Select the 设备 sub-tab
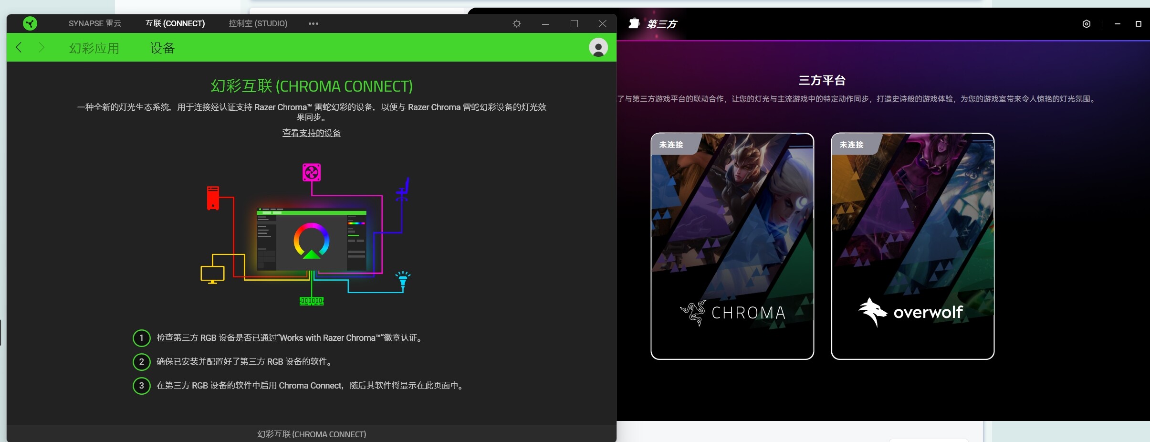The height and width of the screenshot is (442, 1150). click(x=162, y=48)
